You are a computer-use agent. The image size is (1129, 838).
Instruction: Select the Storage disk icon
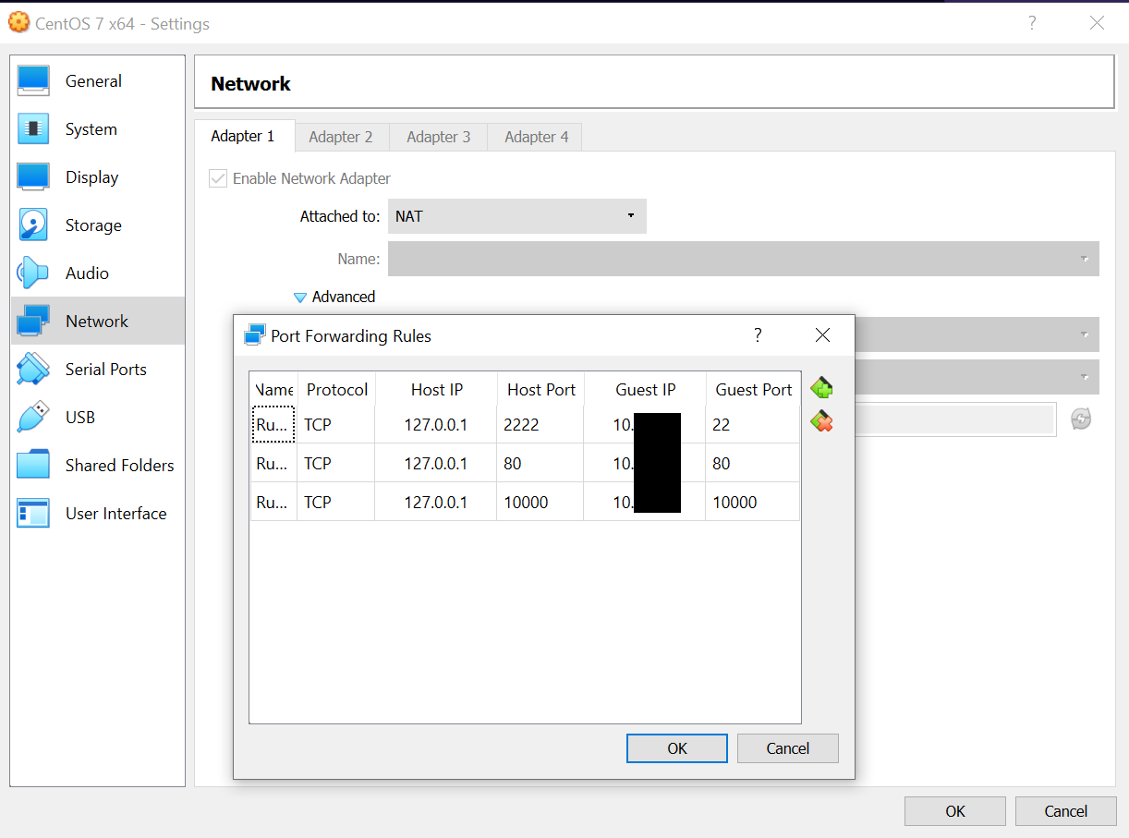[33, 225]
